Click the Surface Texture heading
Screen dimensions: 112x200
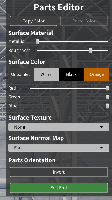point(30,117)
